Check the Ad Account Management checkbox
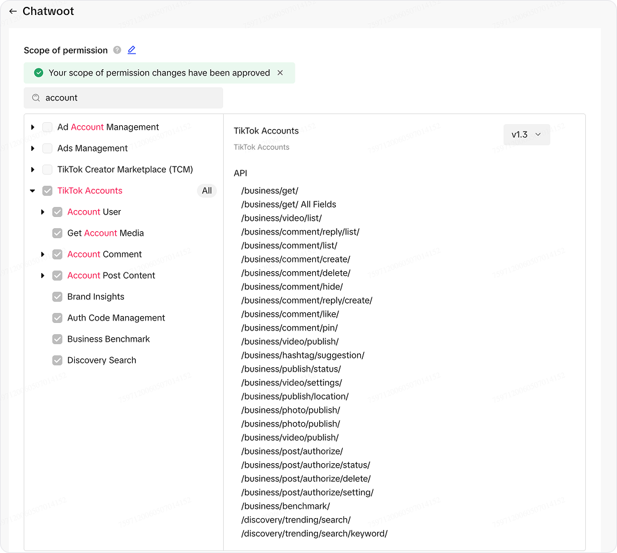617x553 pixels. (x=47, y=127)
